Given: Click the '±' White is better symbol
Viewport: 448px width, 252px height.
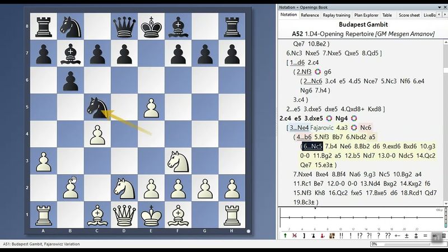Looking at the screenshot, I should (x=407, y=236).
